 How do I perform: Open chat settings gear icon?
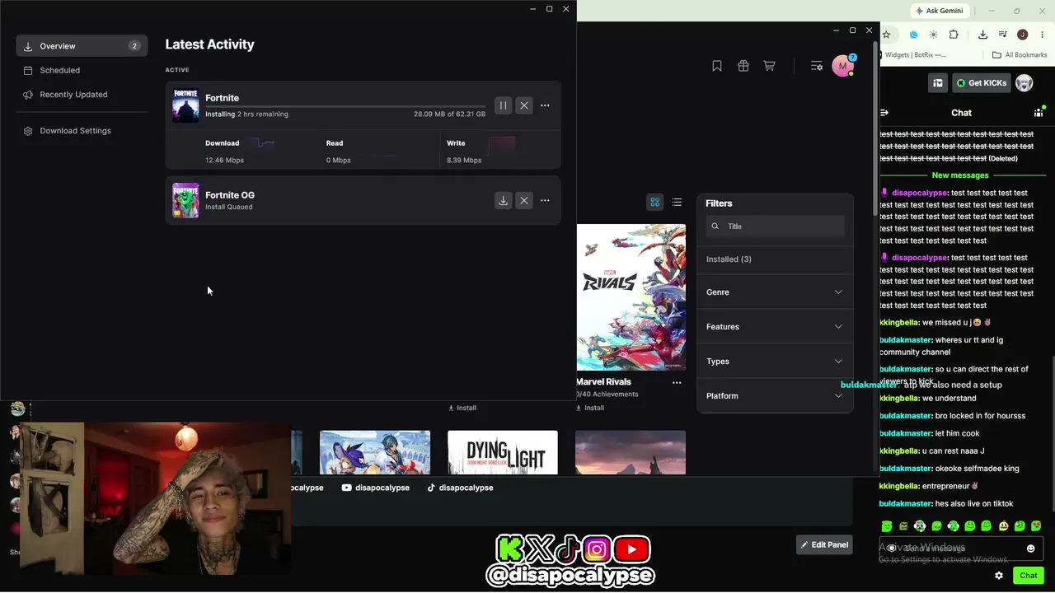tap(999, 576)
